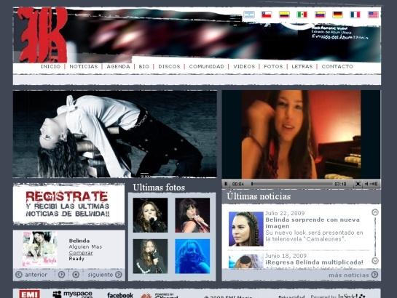This screenshot has height=298, width=397.
Task: Click the Alguien Mas album cover
Action: click(40, 249)
